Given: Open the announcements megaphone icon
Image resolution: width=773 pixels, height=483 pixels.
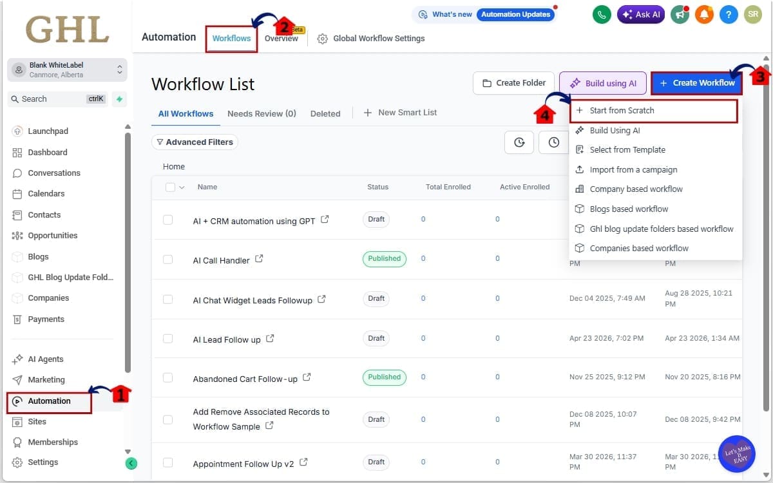Looking at the screenshot, I should coord(680,14).
